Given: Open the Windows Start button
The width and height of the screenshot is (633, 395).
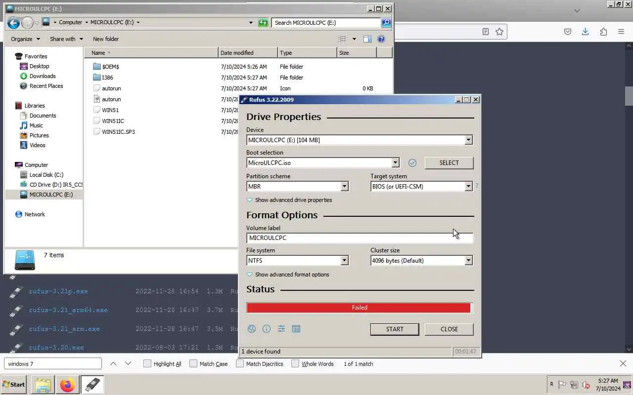Looking at the screenshot, I should 14,385.
